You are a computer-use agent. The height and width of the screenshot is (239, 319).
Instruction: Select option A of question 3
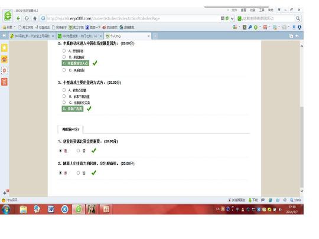tap(64, 90)
